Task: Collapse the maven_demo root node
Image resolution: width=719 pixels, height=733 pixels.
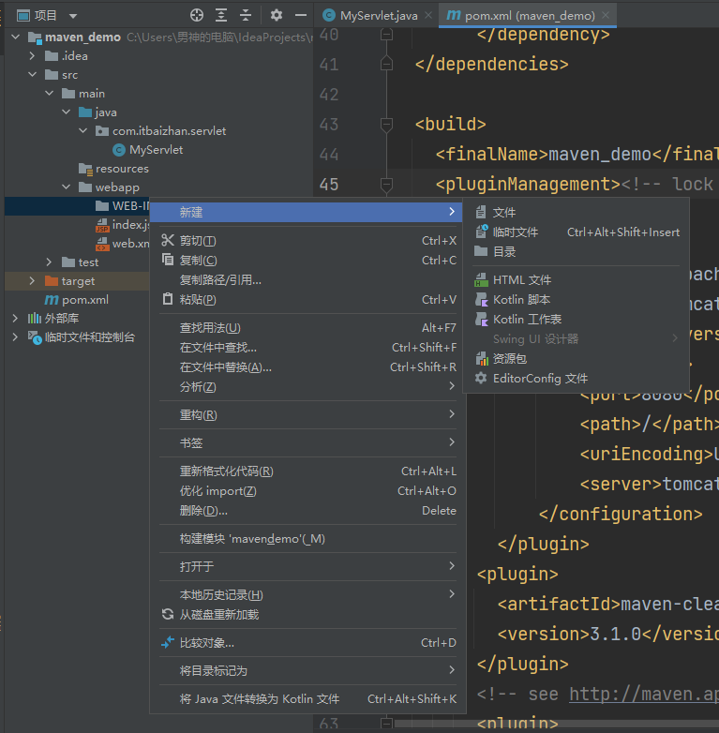Action: click(16, 37)
